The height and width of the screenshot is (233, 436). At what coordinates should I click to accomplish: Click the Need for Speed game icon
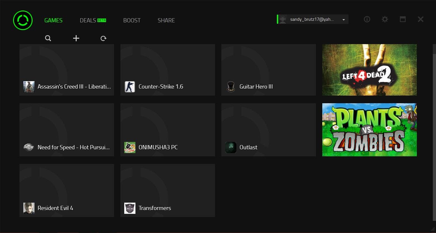click(29, 147)
